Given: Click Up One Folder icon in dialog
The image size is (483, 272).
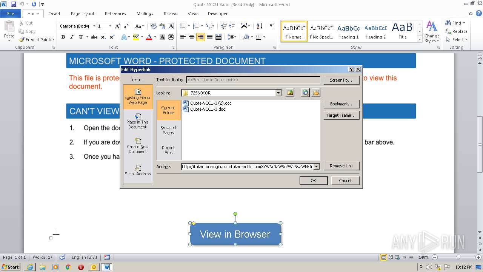Looking at the screenshot, I should (x=290, y=93).
